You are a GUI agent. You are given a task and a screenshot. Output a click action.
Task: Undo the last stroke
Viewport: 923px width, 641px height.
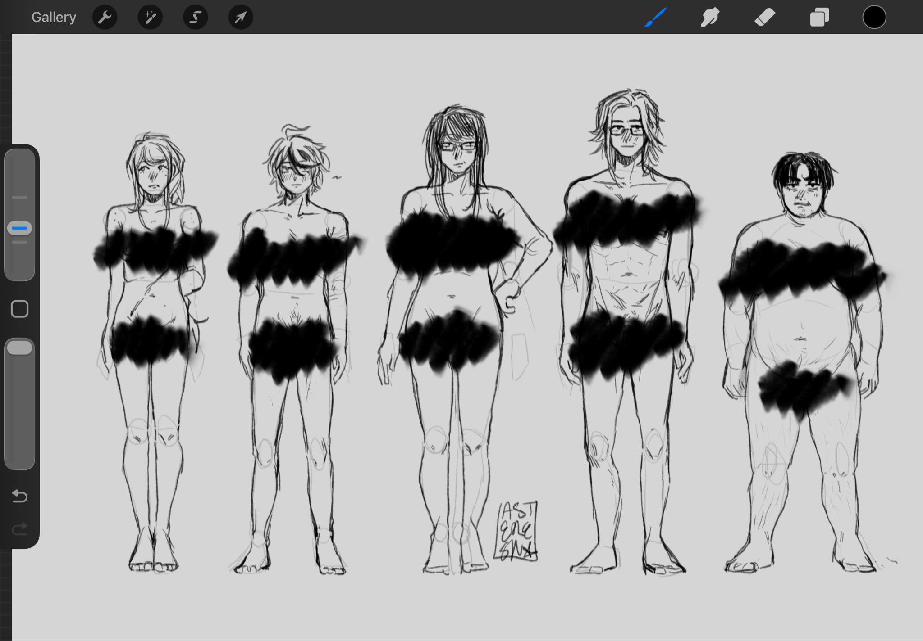(20, 496)
